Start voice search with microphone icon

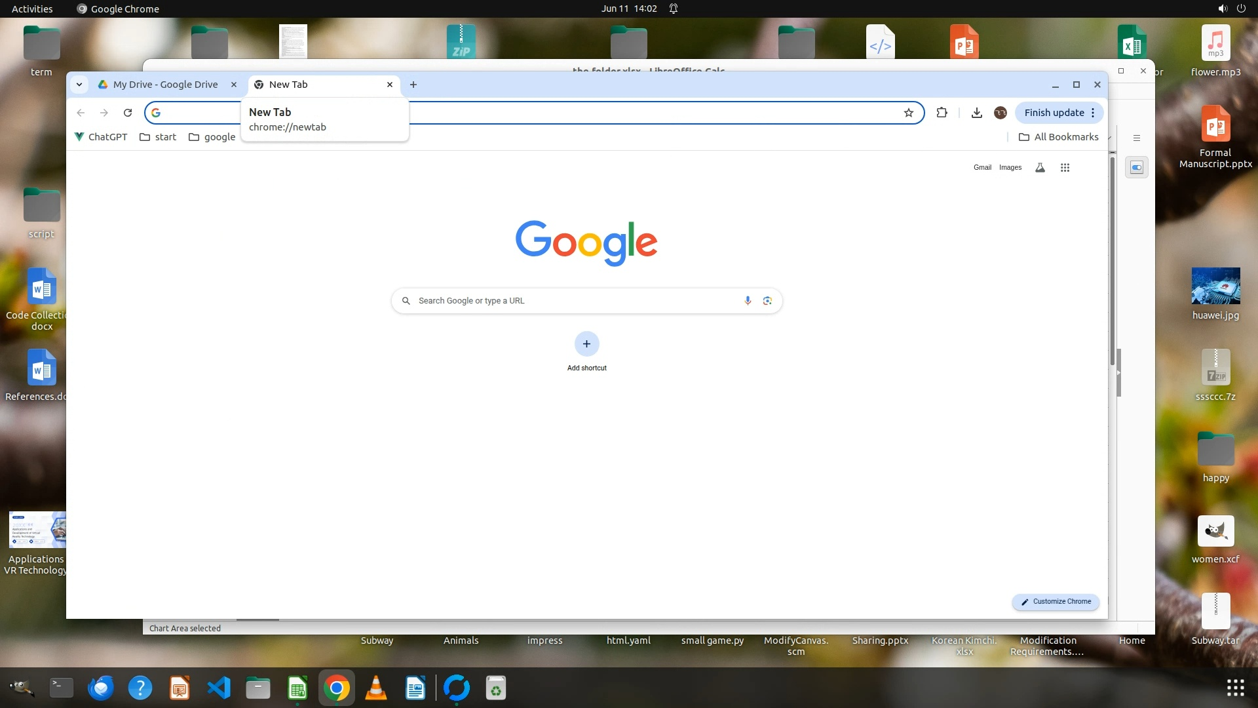[748, 301]
